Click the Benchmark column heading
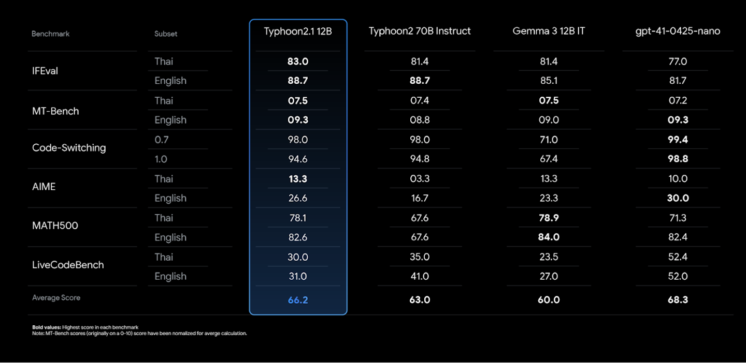746x363 pixels. [50, 34]
